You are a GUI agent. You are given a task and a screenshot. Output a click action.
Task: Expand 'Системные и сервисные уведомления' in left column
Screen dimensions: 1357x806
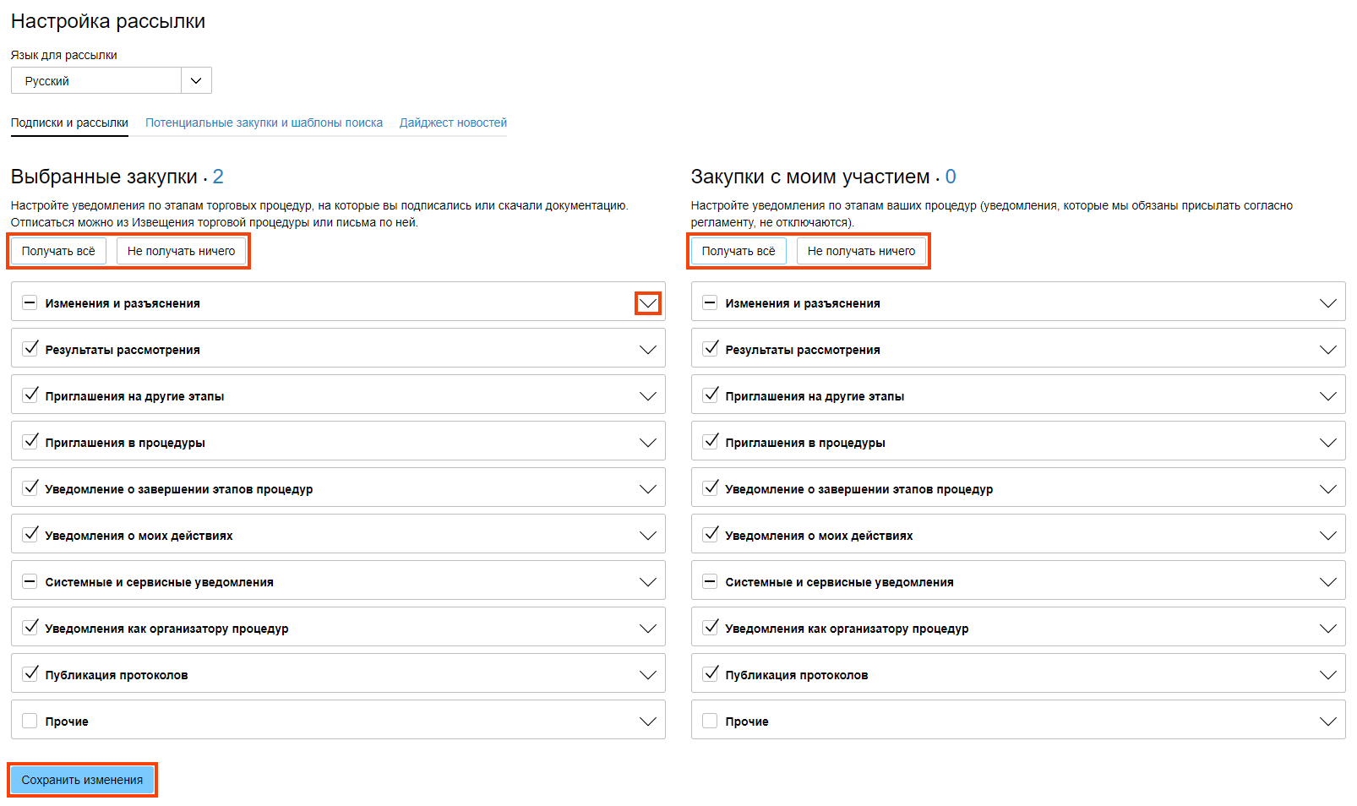point(647,582)
